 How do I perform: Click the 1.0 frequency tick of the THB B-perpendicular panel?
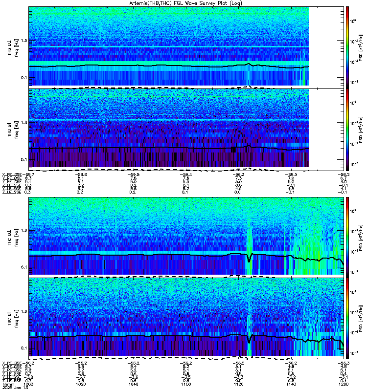click(24, 41)
